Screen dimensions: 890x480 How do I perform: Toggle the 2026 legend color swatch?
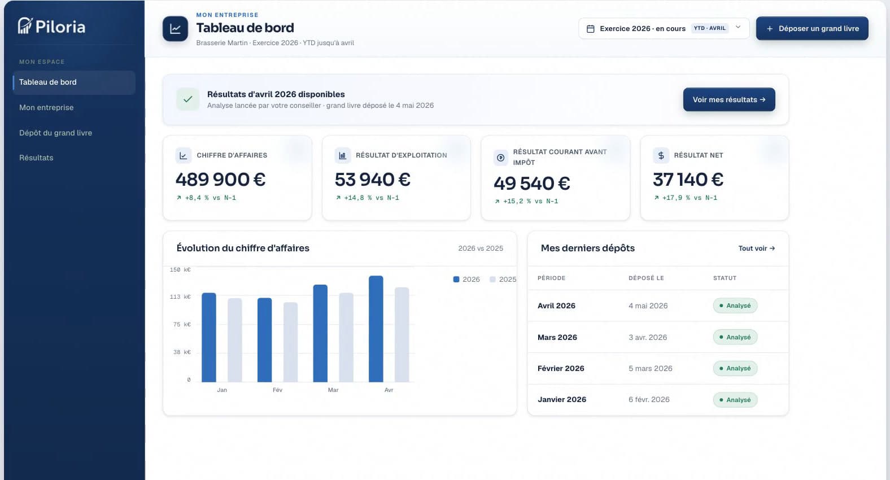(456, 279)
